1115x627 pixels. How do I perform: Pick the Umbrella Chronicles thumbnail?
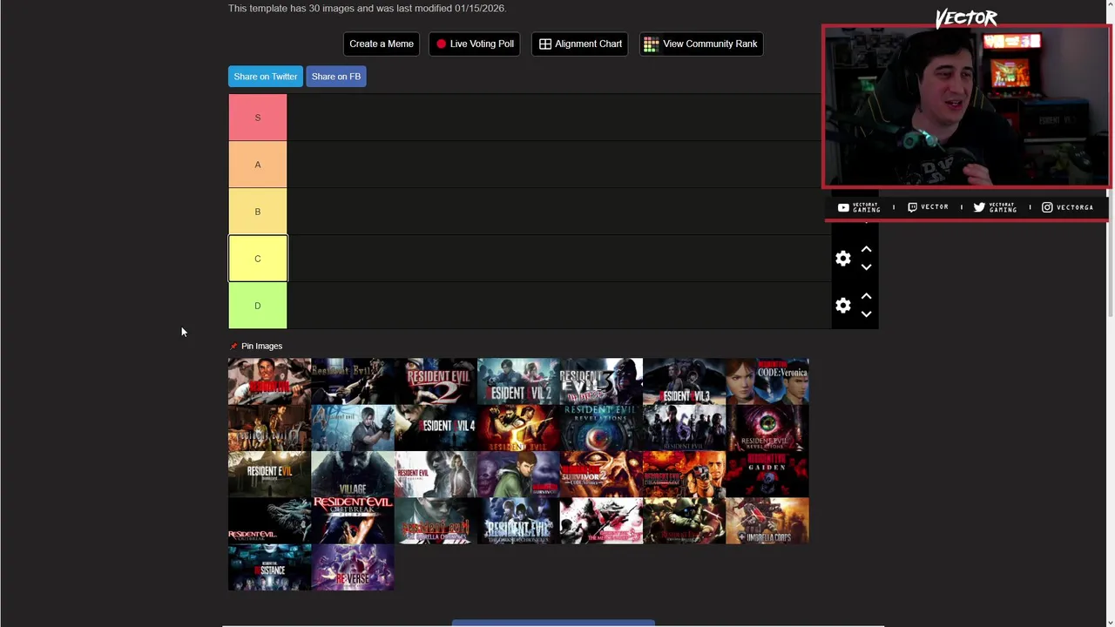pyautogui.click(x=436, y=521)
